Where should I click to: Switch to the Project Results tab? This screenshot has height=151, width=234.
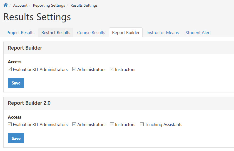click(x=21, y=33)
